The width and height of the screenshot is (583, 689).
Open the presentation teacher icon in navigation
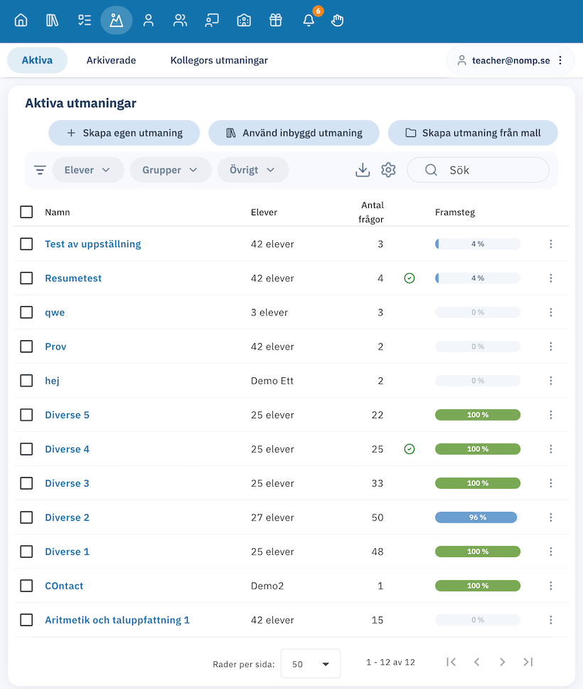pos(212,20)
